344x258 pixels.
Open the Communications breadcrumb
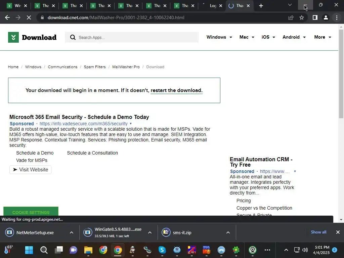pyautogui.click(x=62, y=67)
